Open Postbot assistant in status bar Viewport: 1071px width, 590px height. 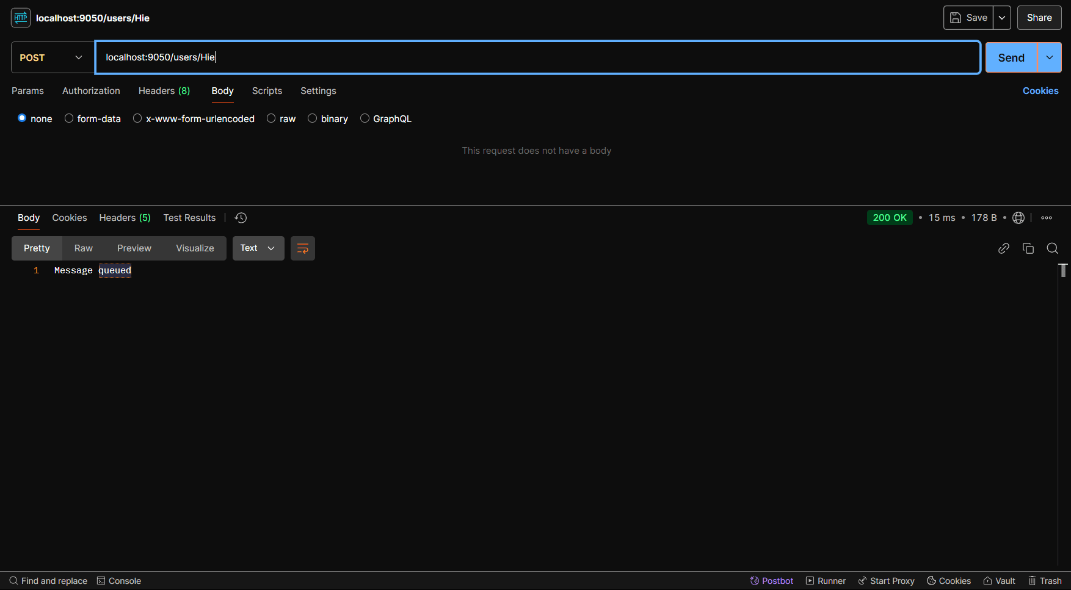tap(772, 581)
